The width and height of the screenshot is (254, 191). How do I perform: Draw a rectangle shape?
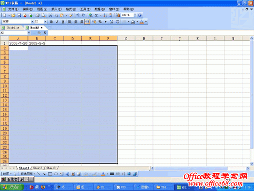pos(50,174)
